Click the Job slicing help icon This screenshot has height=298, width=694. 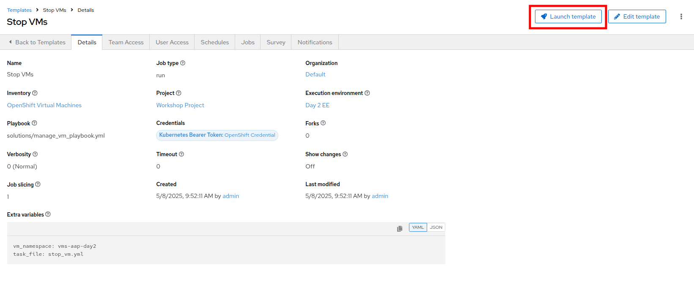(x=38, y=184)
